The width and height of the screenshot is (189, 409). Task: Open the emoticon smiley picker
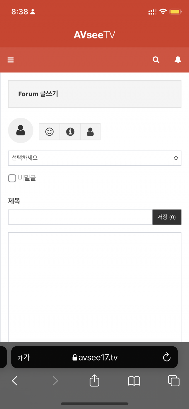point(49,132)
